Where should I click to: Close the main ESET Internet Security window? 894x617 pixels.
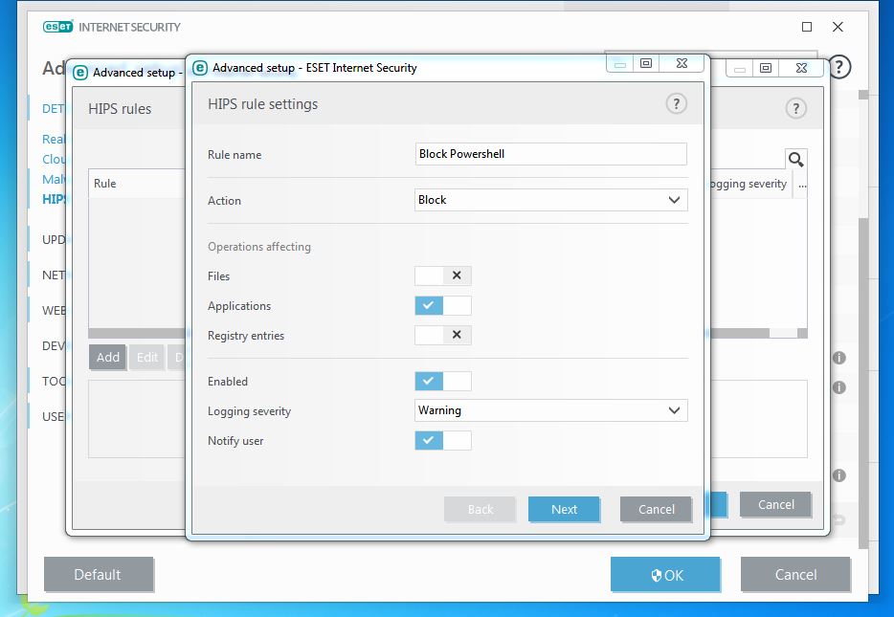point(838,27)
